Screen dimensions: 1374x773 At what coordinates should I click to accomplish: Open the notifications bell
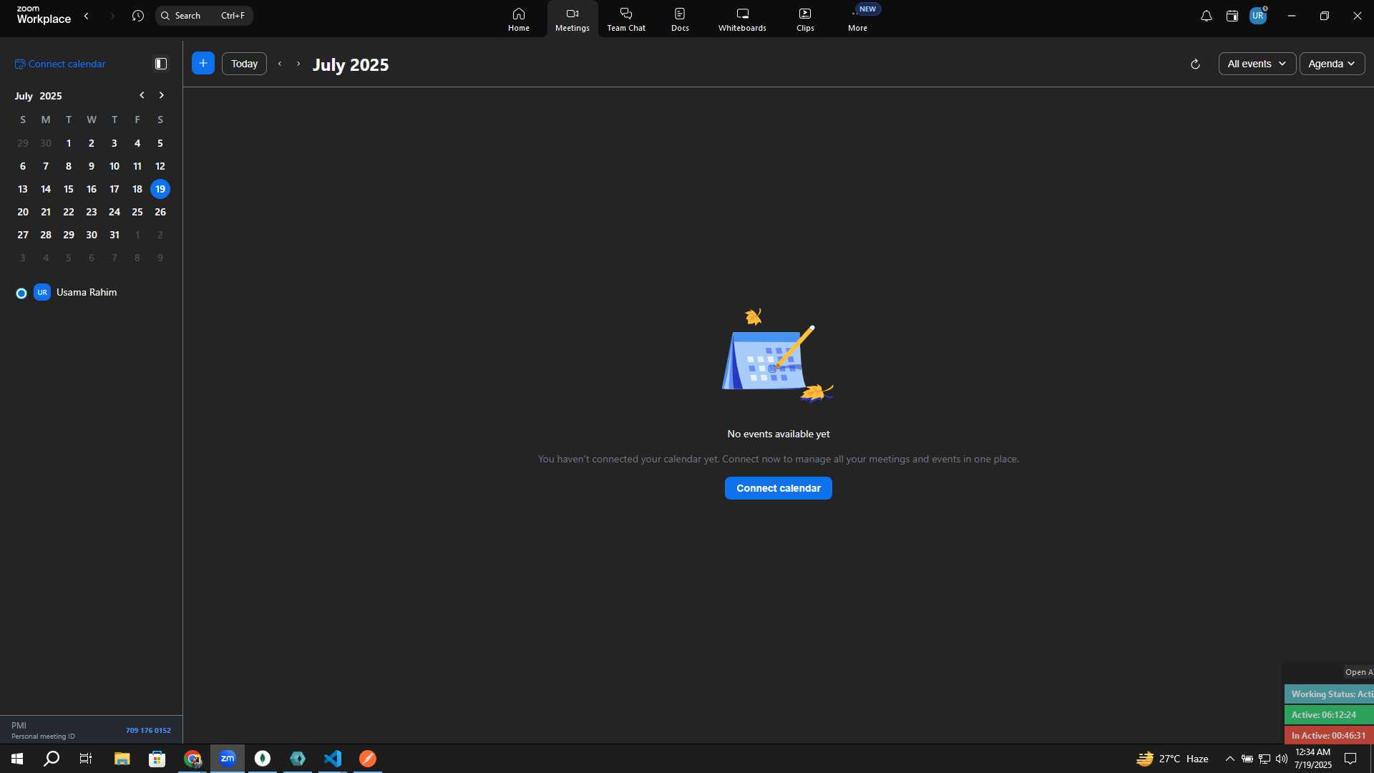coord(1206,16)
